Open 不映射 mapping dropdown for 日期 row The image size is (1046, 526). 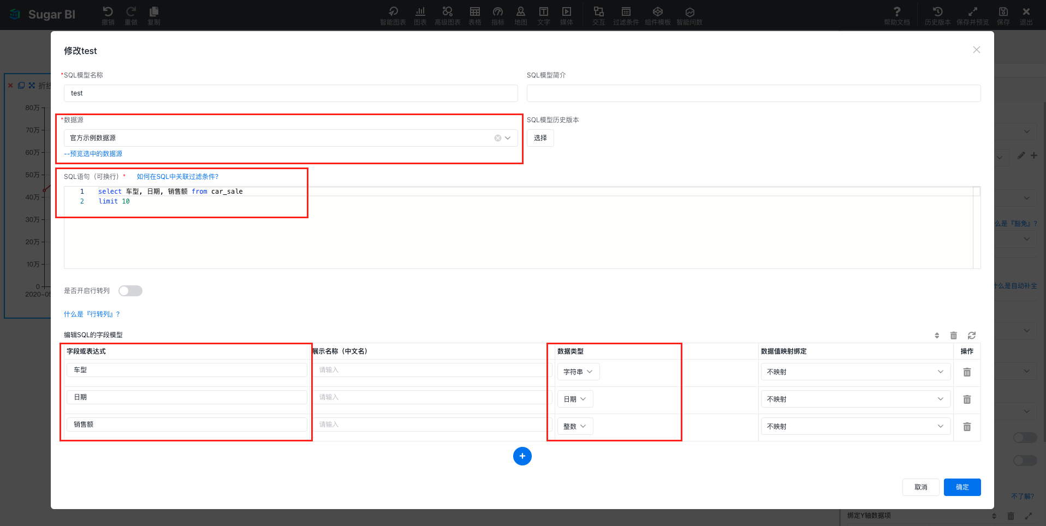855,399
